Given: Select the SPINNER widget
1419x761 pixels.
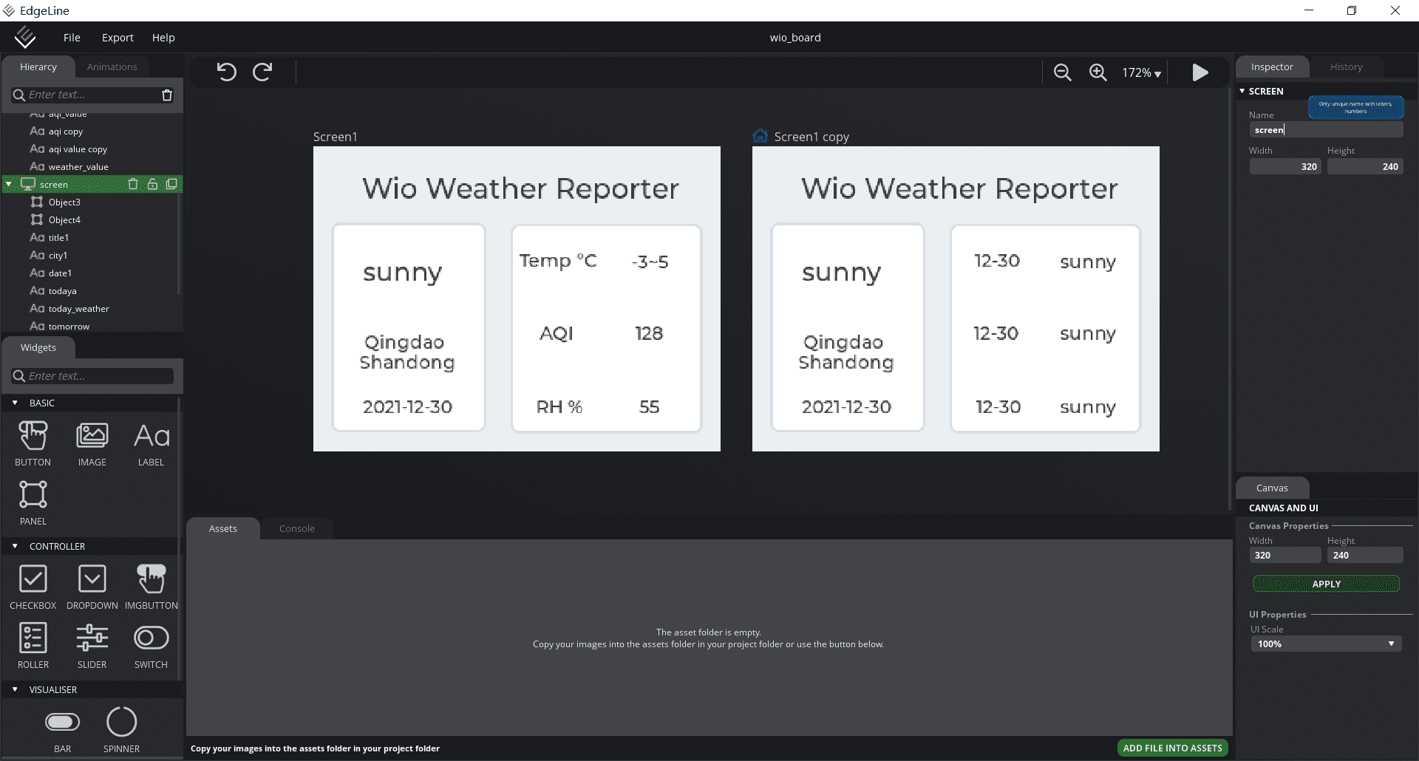Looking at the screenshot, I should pos(122,730).
